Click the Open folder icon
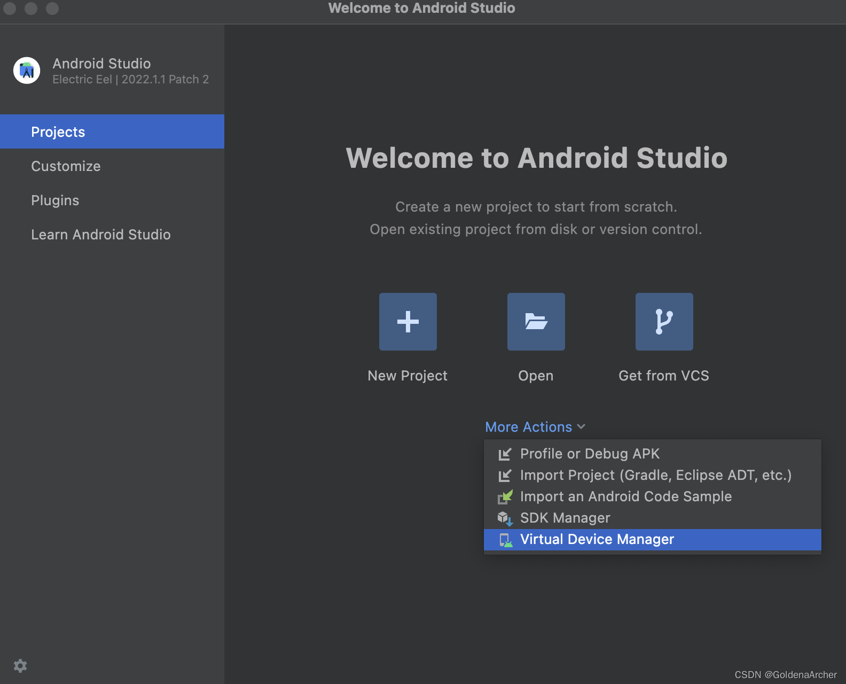 [x=536, y=322]
